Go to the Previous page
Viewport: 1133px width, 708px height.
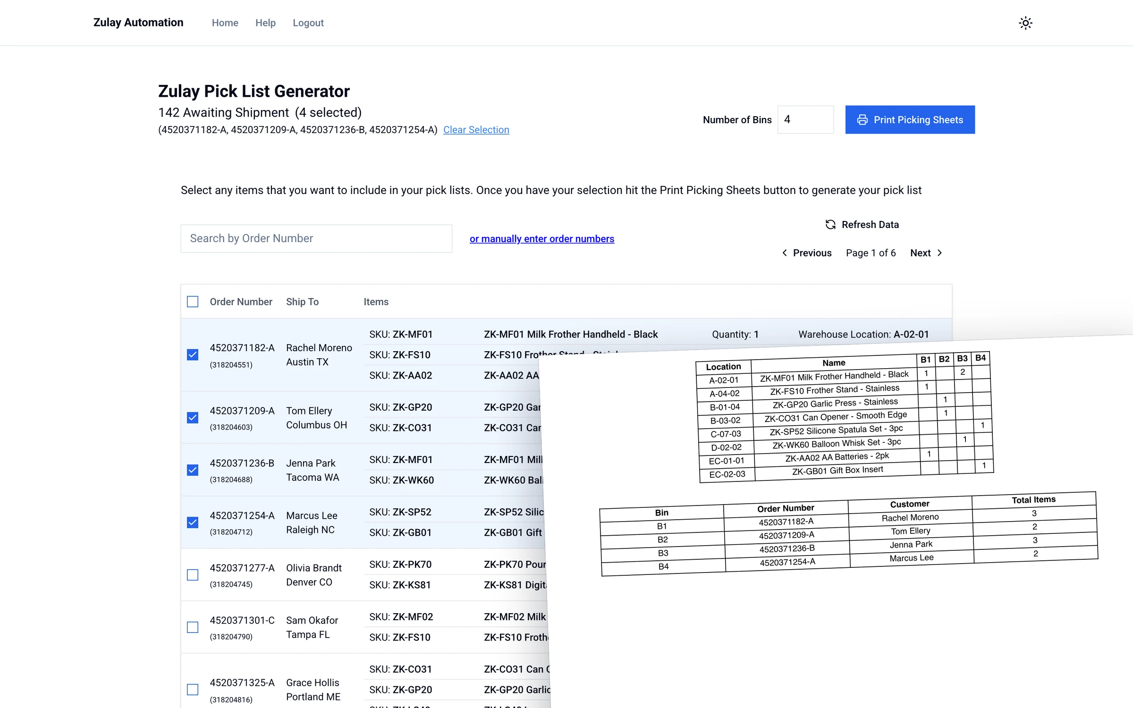807,253
